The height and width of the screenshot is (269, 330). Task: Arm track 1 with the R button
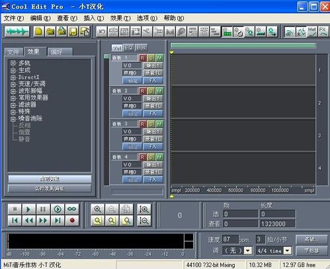click(143, 58)
